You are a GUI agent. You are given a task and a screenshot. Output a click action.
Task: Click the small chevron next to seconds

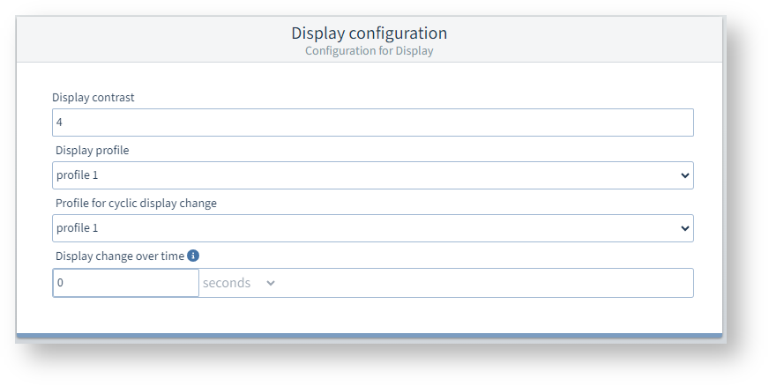[x=271, y=283]
